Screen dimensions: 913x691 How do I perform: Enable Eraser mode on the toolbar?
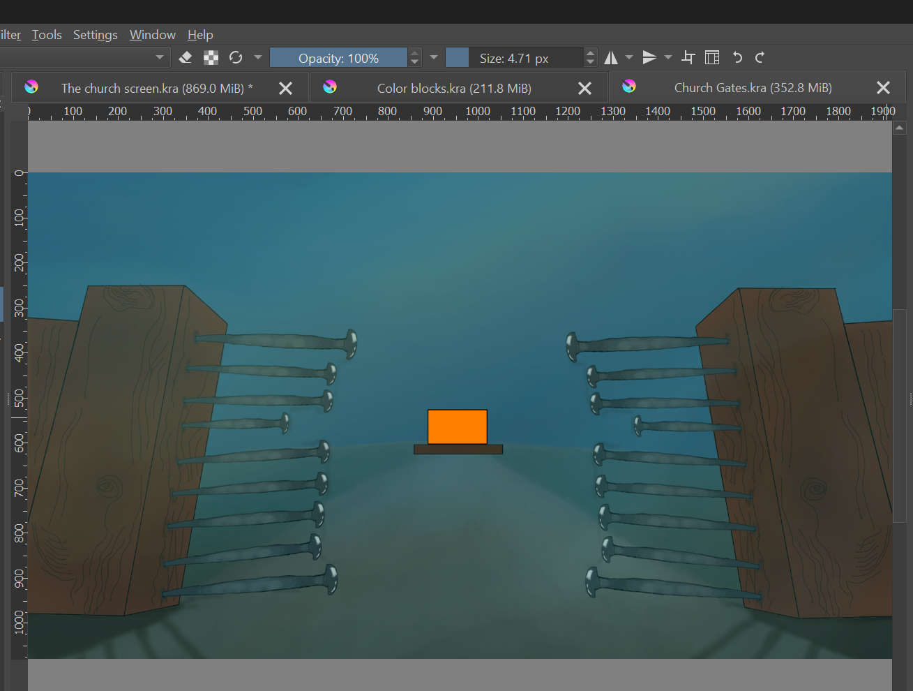[186, 57]
